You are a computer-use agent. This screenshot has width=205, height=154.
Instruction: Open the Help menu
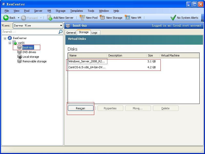click(116, 11)
